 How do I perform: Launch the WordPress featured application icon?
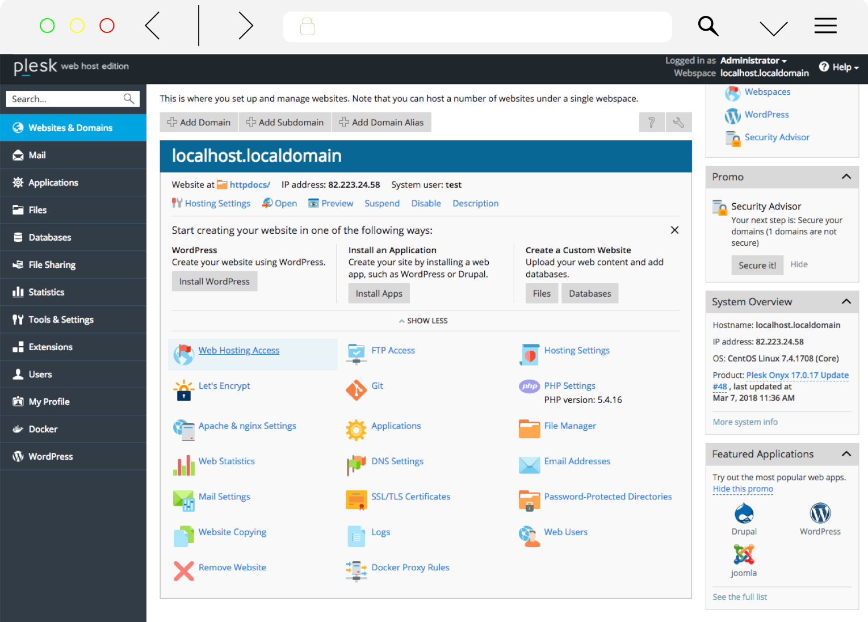pyautogui.click(x=820, y=514)
